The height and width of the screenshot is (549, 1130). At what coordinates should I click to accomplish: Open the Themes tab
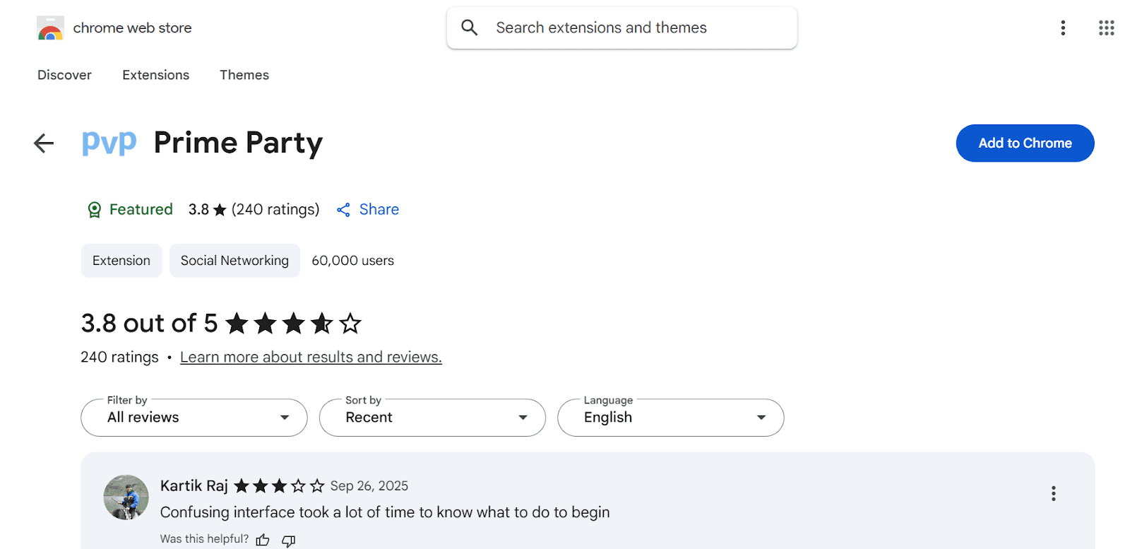tap(244, 75)
